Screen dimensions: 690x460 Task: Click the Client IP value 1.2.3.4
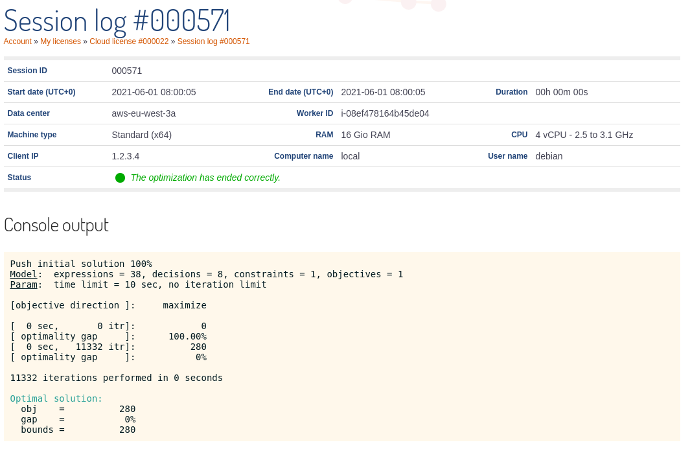click(x=125, y=156)
